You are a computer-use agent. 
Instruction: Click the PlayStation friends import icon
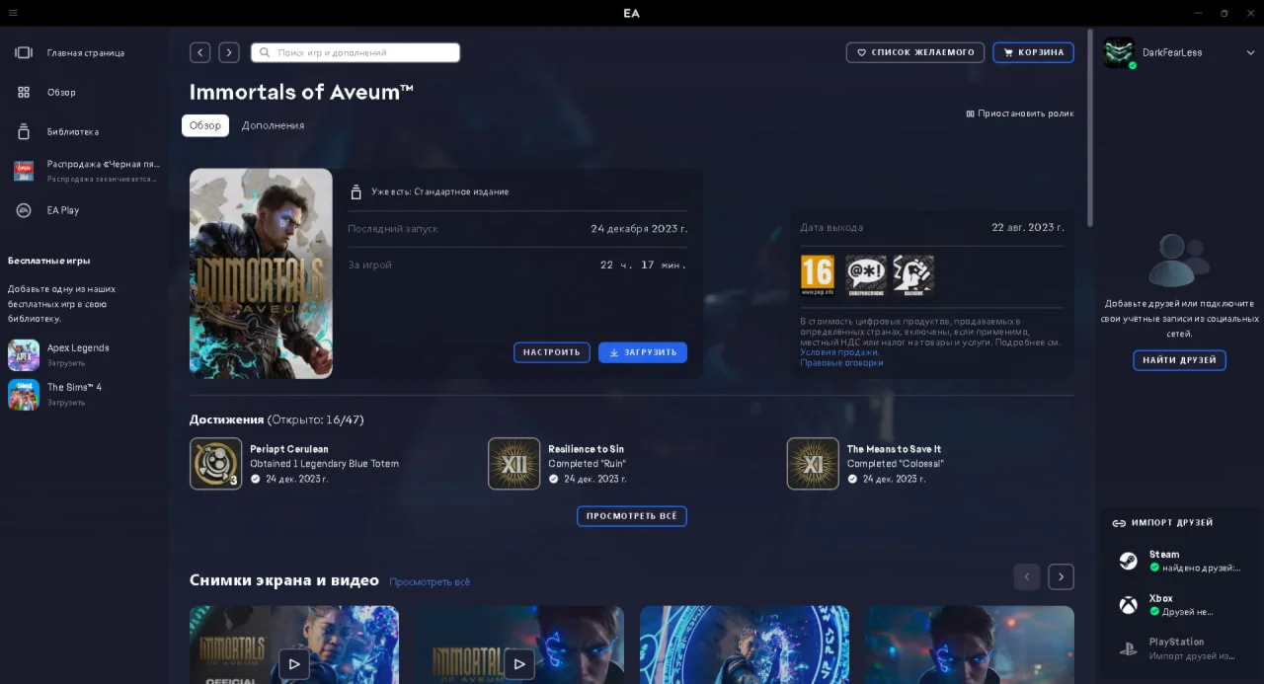pyautogui.click(x=1128, y=648)
